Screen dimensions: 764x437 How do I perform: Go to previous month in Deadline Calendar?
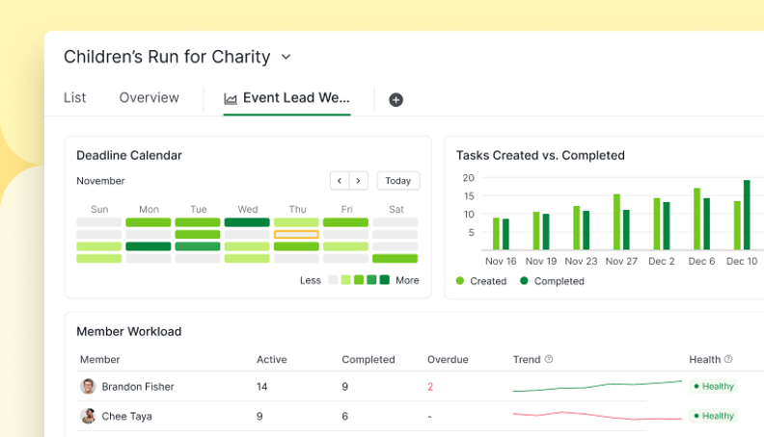point(340,181)
